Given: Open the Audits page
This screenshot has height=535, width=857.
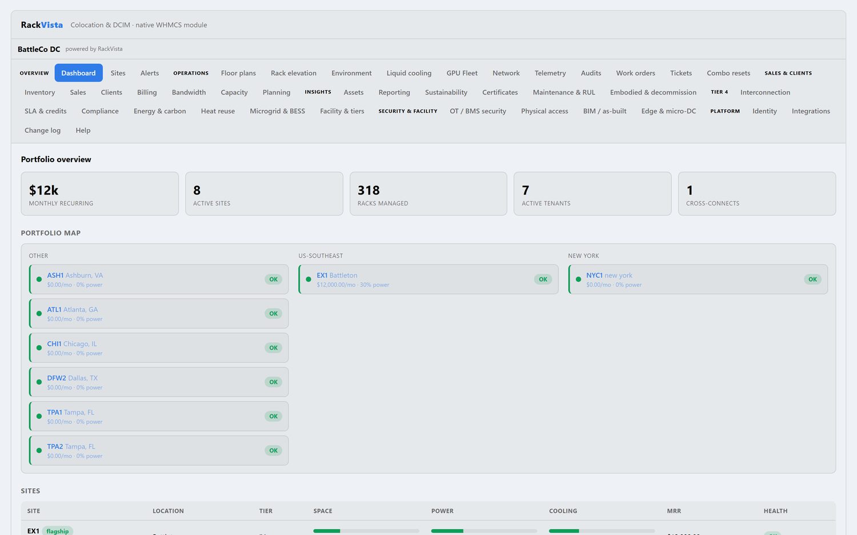Looking at the screenshot, I should [x=591, y=73].
